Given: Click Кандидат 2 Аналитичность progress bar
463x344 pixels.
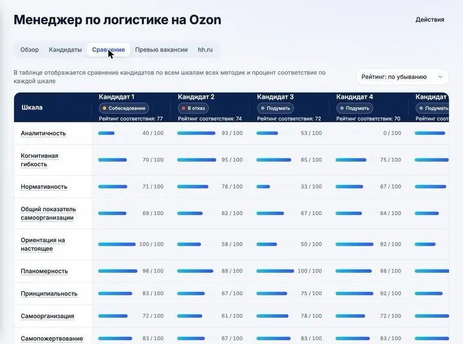Looking at the screenshot, I should (196, 133).
